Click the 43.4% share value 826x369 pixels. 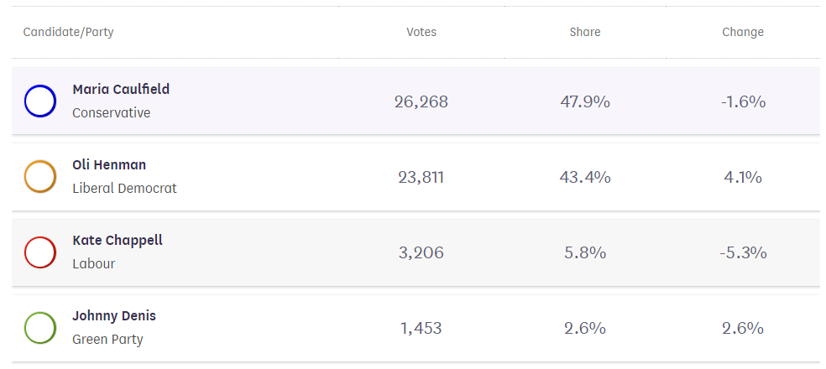tap(585, 178)
